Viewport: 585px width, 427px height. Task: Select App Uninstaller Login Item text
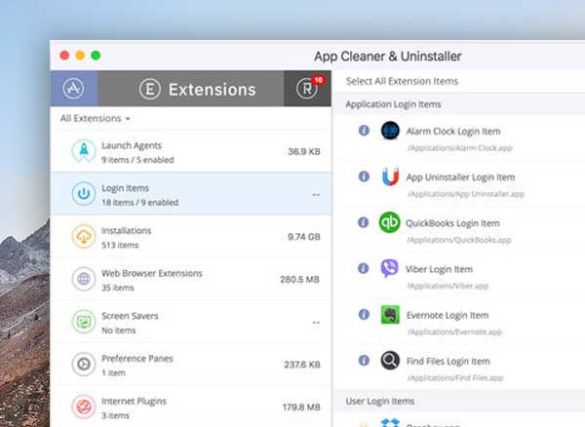coord(460,177)
